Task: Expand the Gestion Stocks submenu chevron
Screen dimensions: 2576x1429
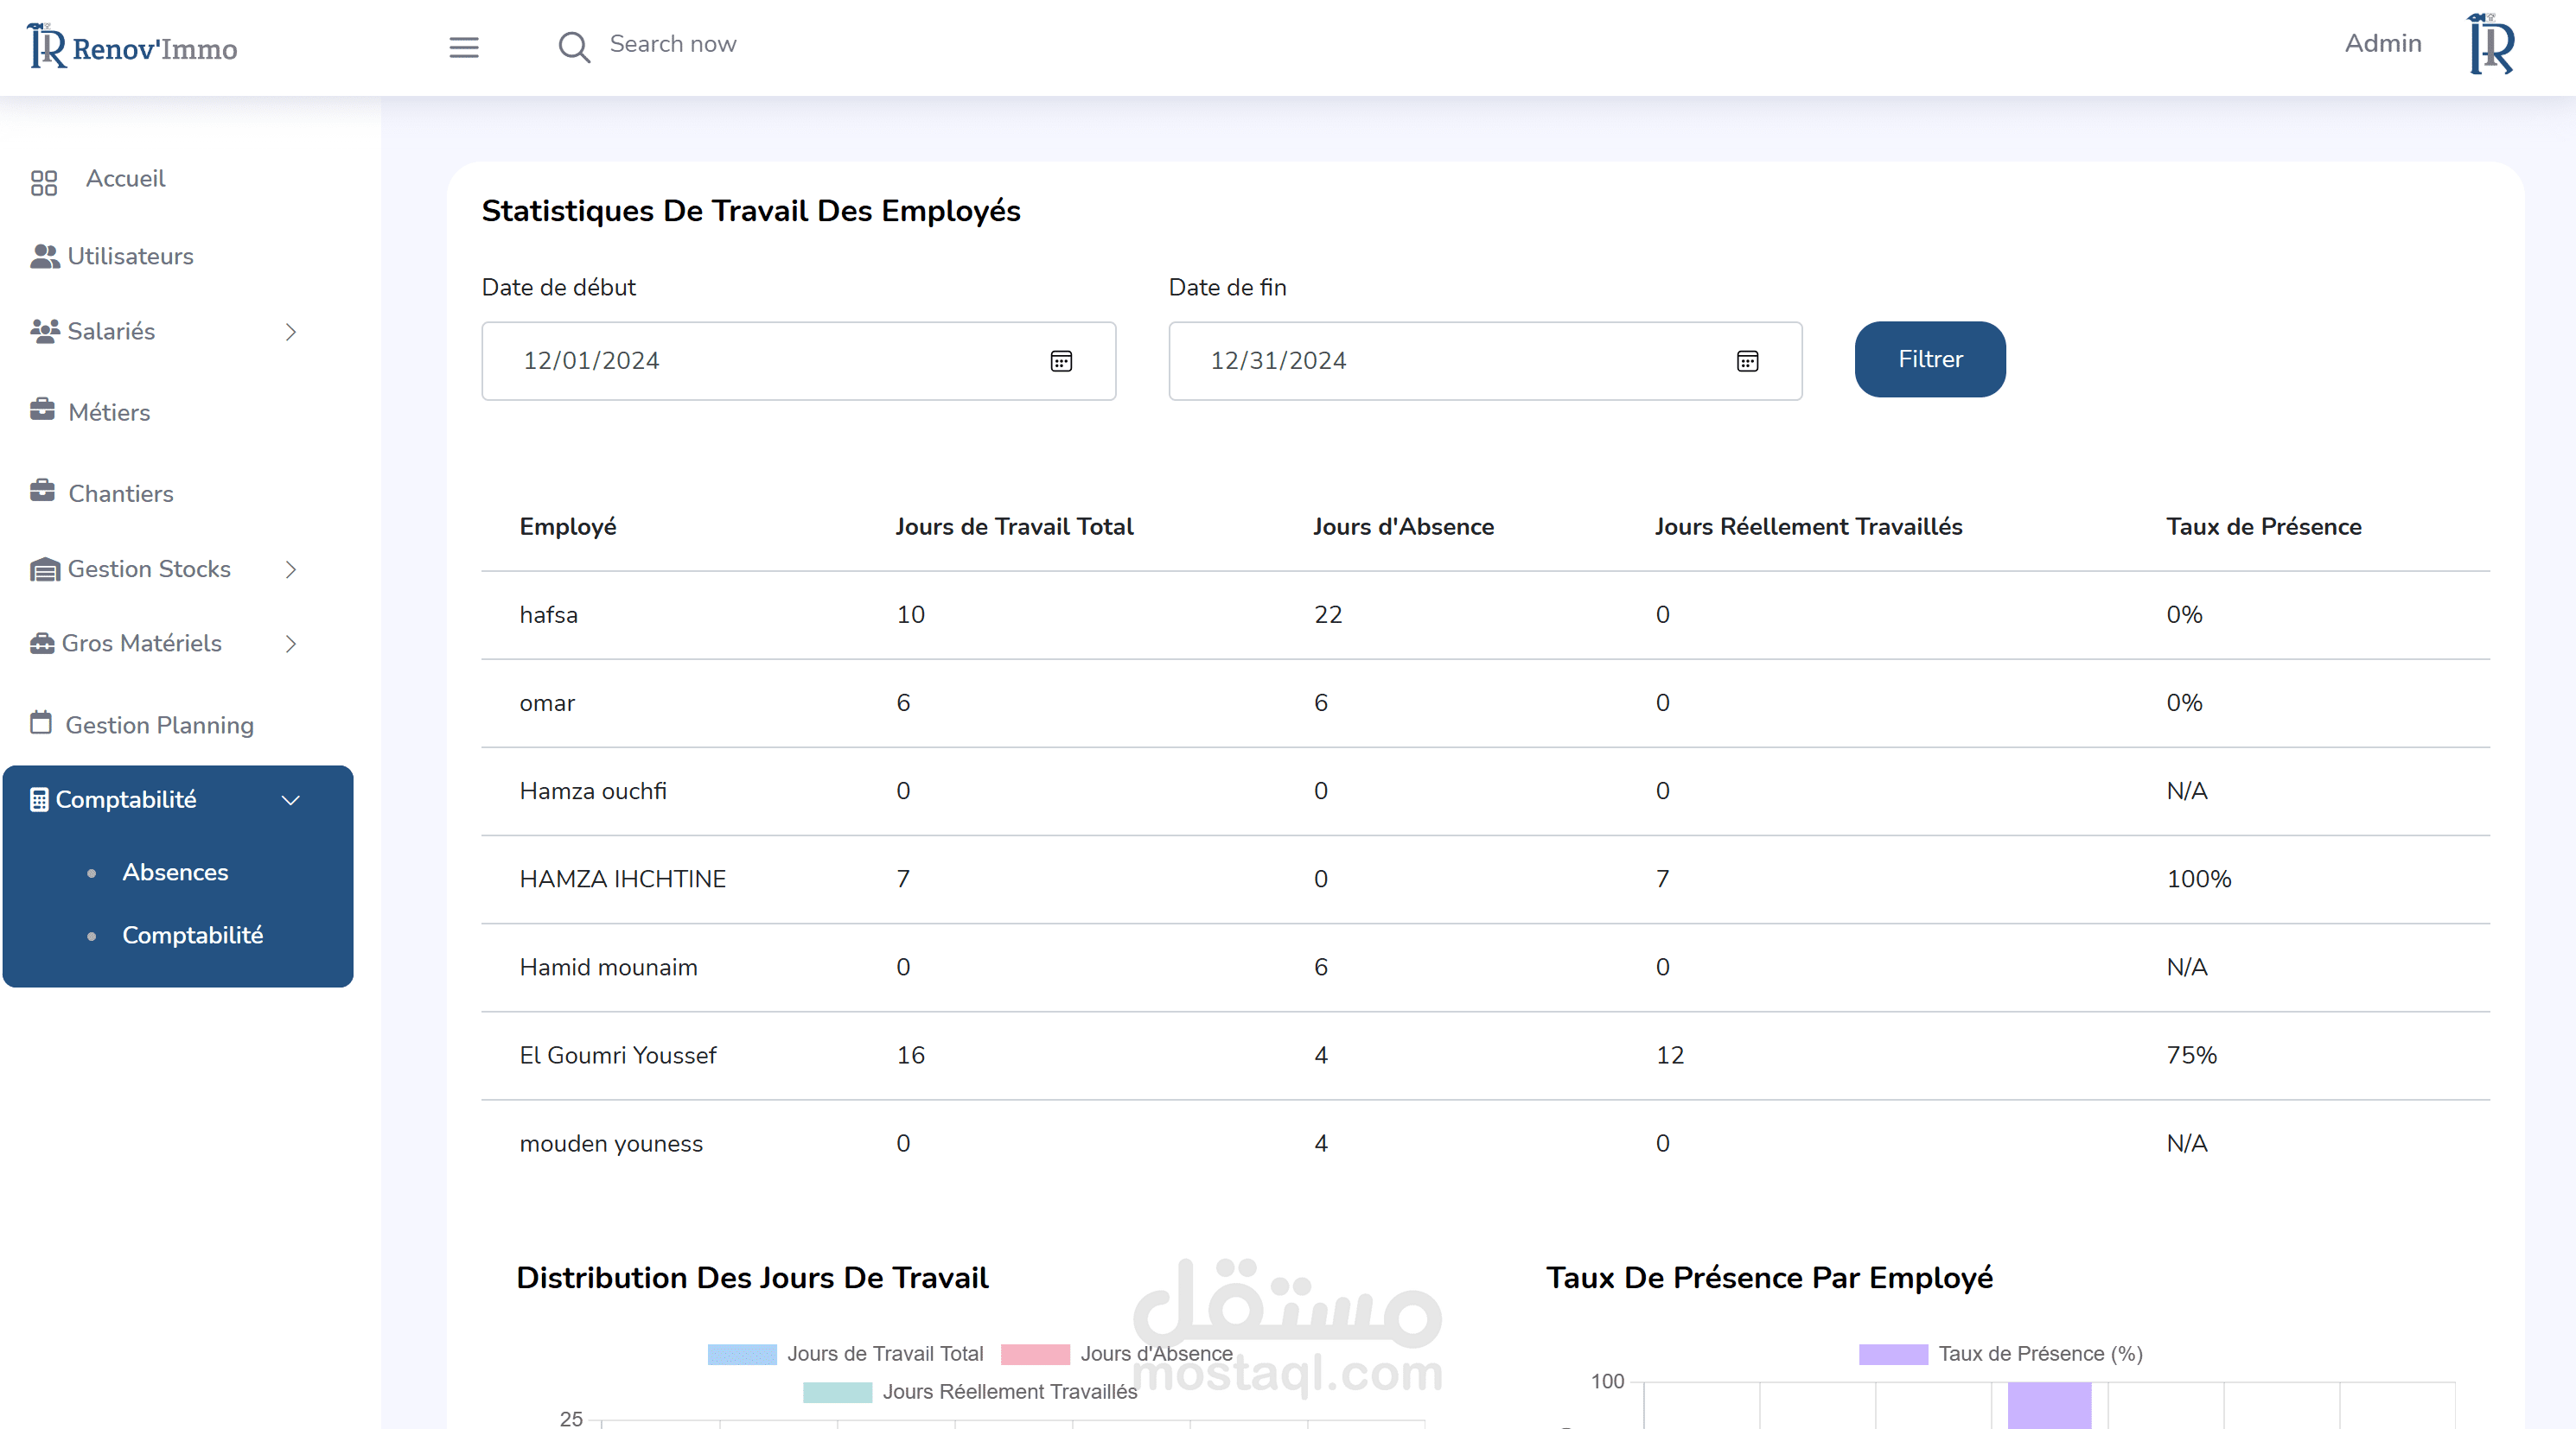Action: coord(291,569)
